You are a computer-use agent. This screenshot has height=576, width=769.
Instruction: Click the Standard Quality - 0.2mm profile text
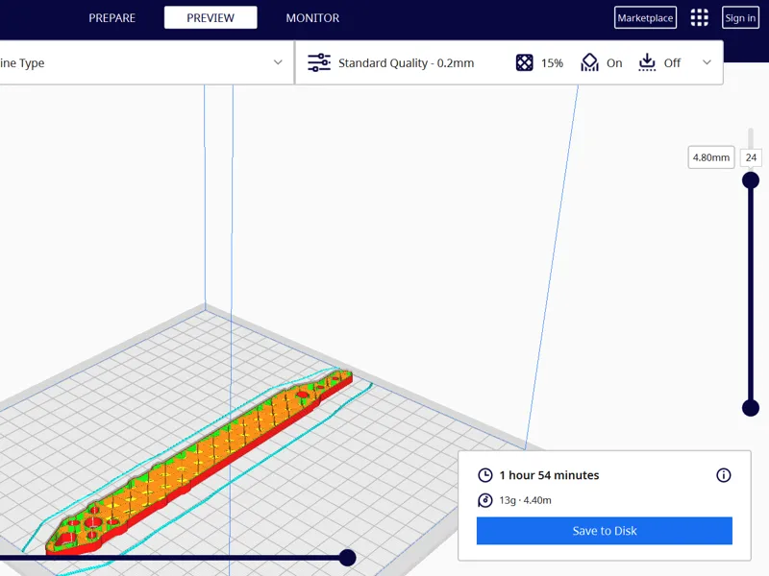pyautogui.click(x=406, y=63)
